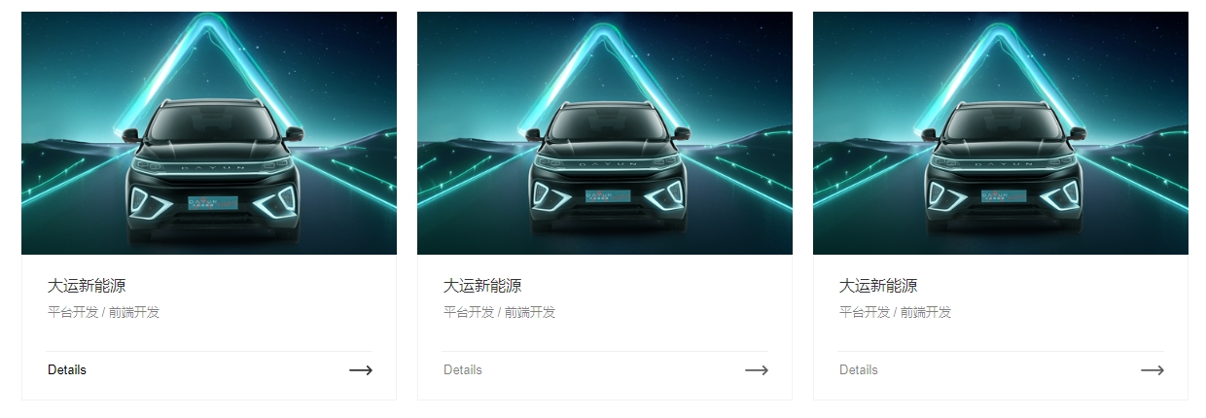
Task: Open the first card's car thumbnail image
Action: (x=209, y=133)
